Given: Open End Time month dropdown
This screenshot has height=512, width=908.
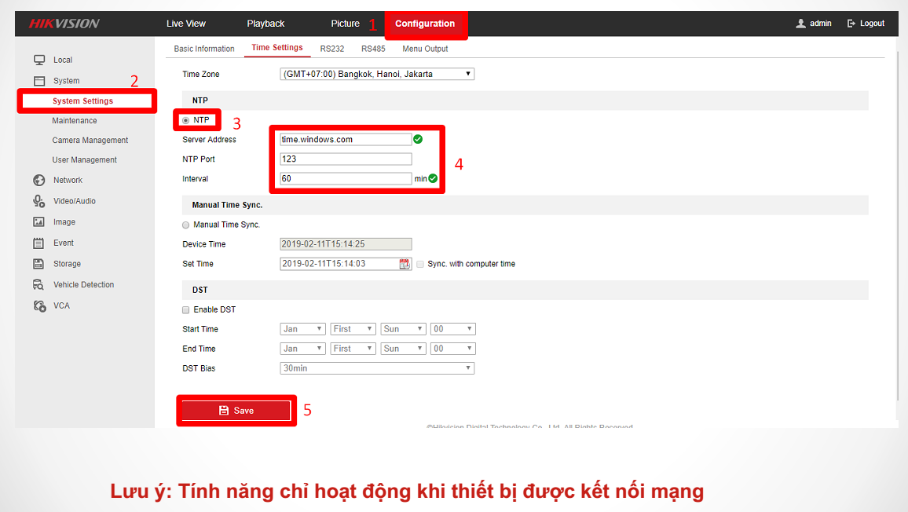Looking at the screenshot, I should coord(303,349).
